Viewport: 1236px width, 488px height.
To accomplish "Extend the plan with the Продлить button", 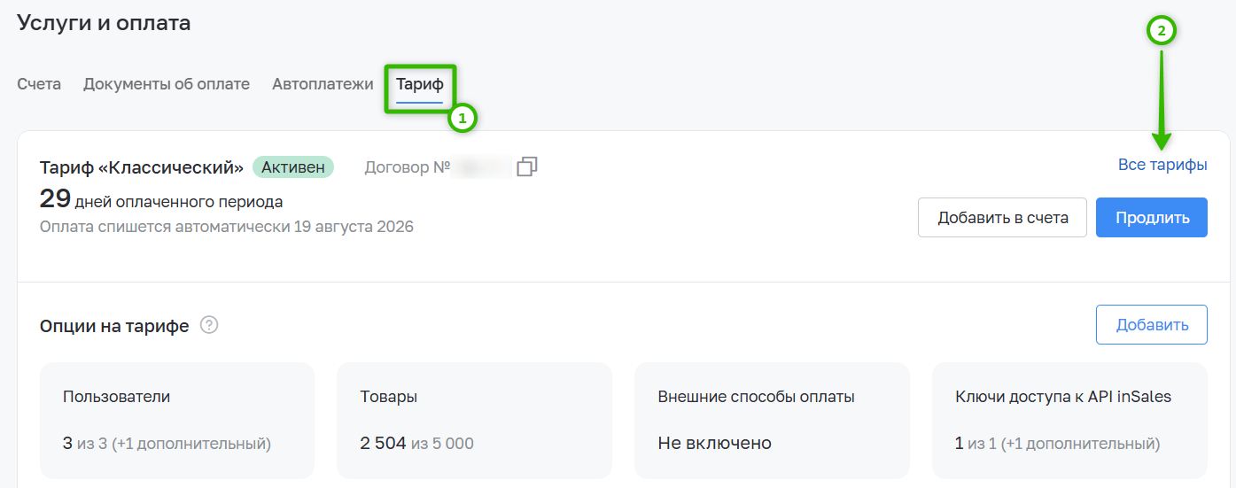I will point(1152,217).
